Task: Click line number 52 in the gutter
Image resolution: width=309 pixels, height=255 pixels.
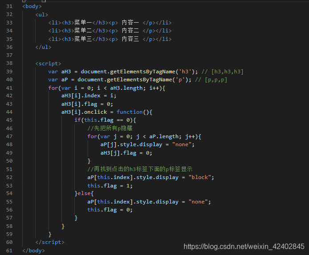Action: [x=9, y=177]
